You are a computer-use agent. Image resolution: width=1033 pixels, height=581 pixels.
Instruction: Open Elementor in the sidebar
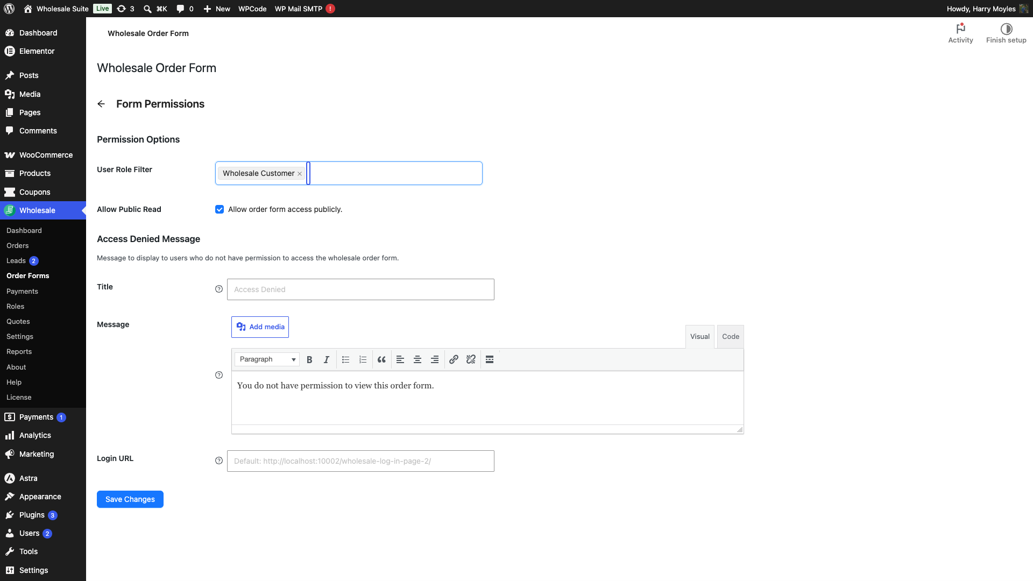(x=43, y=51)
